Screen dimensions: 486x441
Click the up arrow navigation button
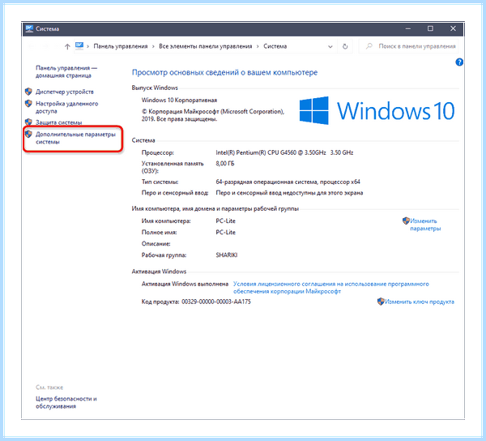(x=67, y=46)
